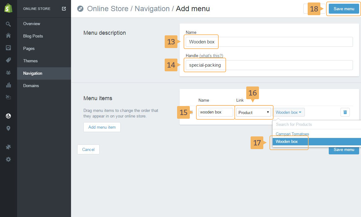Open online store in new window icon
The height and width of the screenshot is (217, 361).
tap(64, 9)
